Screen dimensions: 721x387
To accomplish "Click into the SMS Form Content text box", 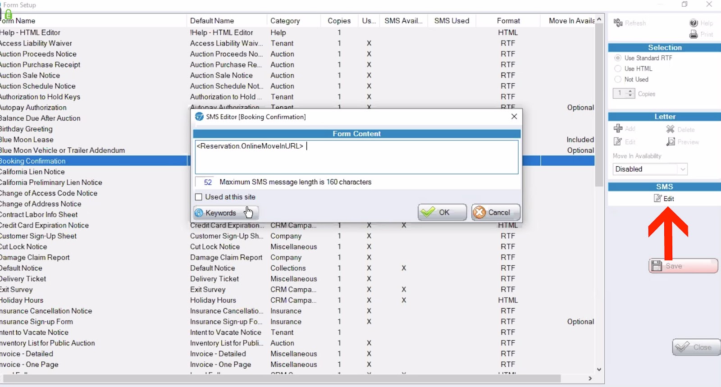I will [356, 157].
